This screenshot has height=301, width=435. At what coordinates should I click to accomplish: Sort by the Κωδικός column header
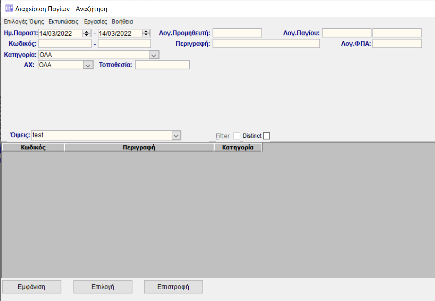[x=33, y=148]
